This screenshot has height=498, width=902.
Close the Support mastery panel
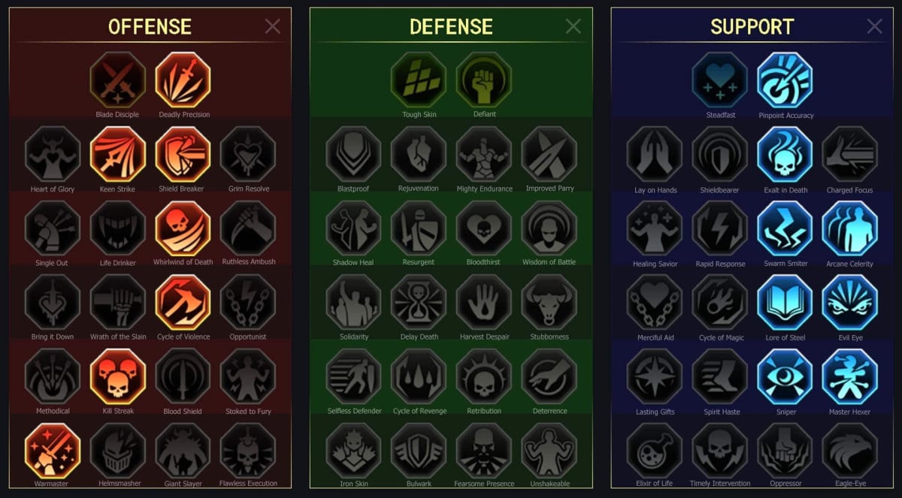click(875, 26)
